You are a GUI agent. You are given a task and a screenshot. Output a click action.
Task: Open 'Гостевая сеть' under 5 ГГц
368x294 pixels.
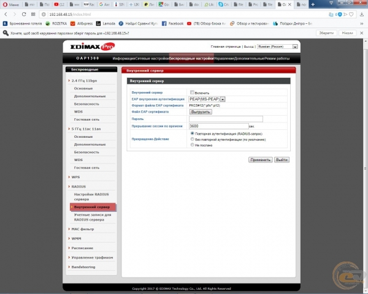click(86, 168)
